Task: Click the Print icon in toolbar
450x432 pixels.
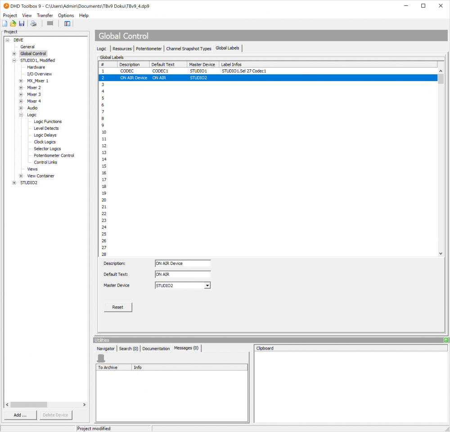Action: pos(33,23)
